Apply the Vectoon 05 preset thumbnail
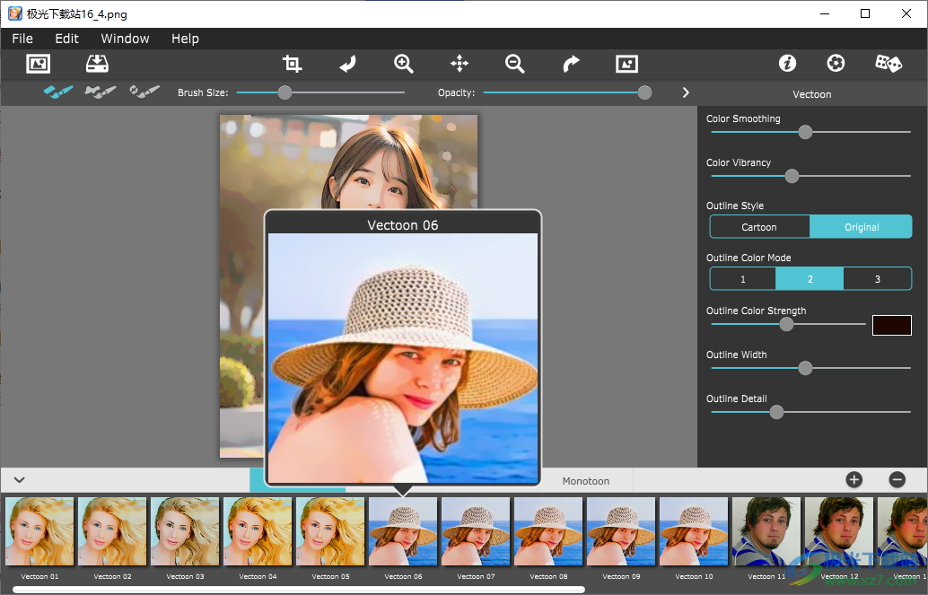 click(331, 531)
